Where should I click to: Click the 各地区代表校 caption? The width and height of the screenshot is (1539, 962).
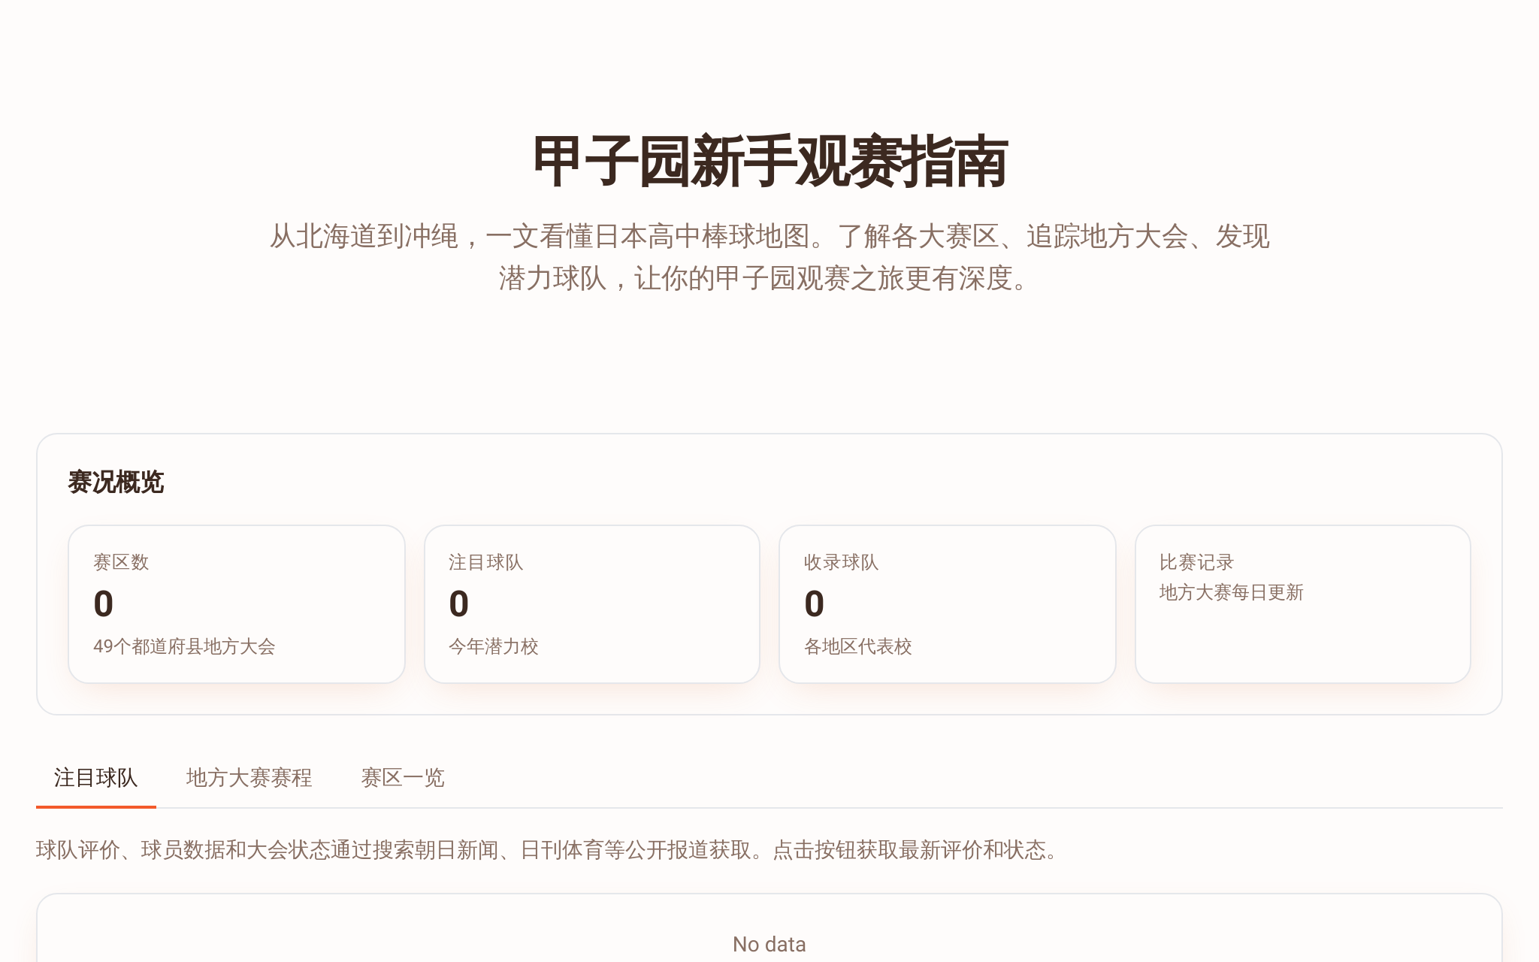click(858, 646)
